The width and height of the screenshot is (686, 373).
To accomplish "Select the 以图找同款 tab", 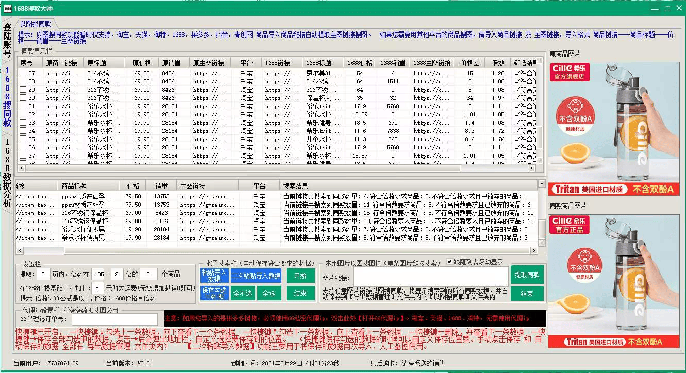I will tap(36, 24).
